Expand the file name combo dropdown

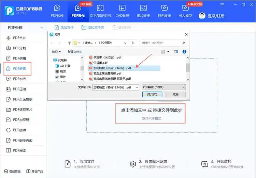(137, 87)
